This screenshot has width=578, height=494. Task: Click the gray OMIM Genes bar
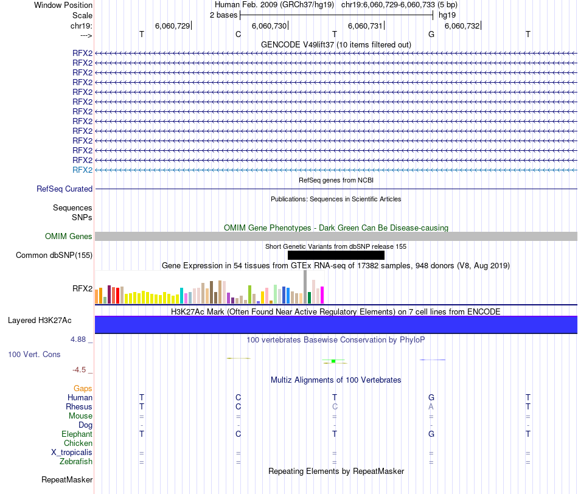(336, 236)
